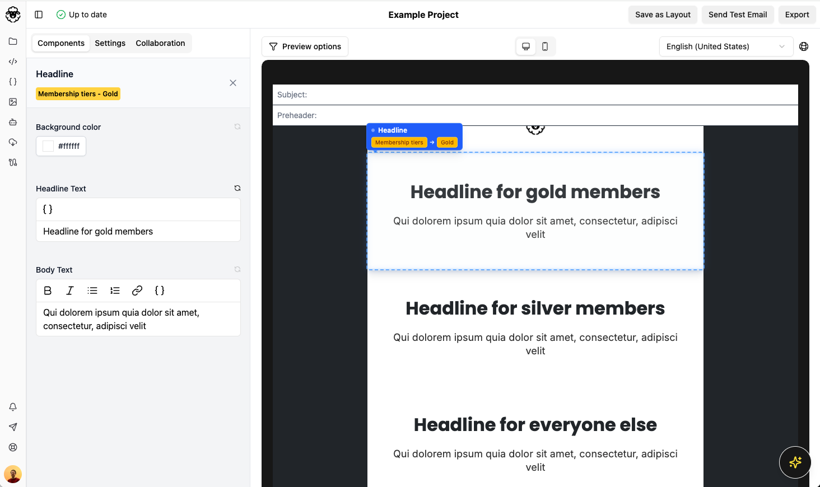820x487 pixels.
Task: Insert variable in Headline Text toolbar
Action: pos(48,209)
